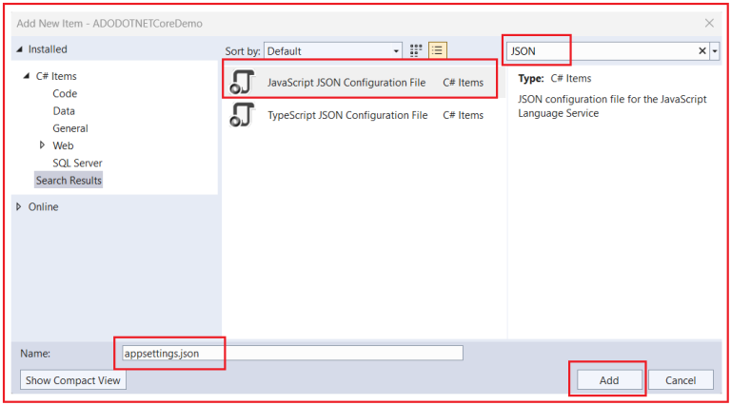Open the Sort by Default dropdown
Image resolution: width=731 pixels, height=405 pixels.
point(333,50)
